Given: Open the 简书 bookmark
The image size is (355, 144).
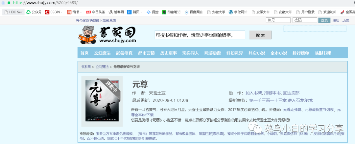Looking at the screenshot, I should pyautogui.click(x=75, y=12).
